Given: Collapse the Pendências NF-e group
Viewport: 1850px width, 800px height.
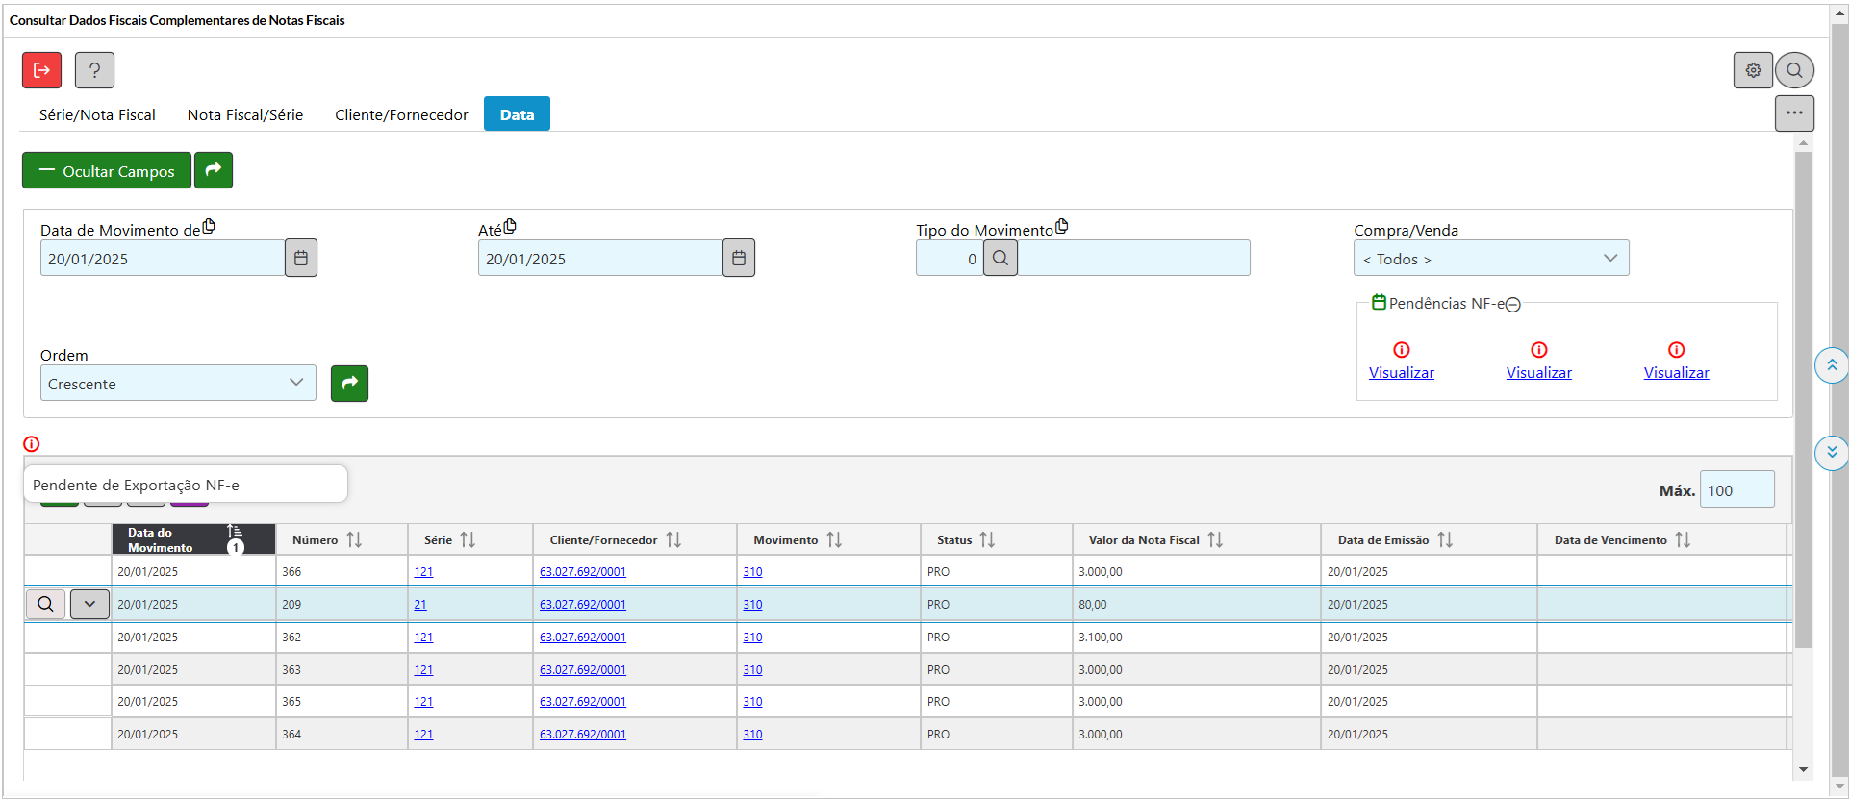Looking at the screenshot, I should [x=1512, y=305].
